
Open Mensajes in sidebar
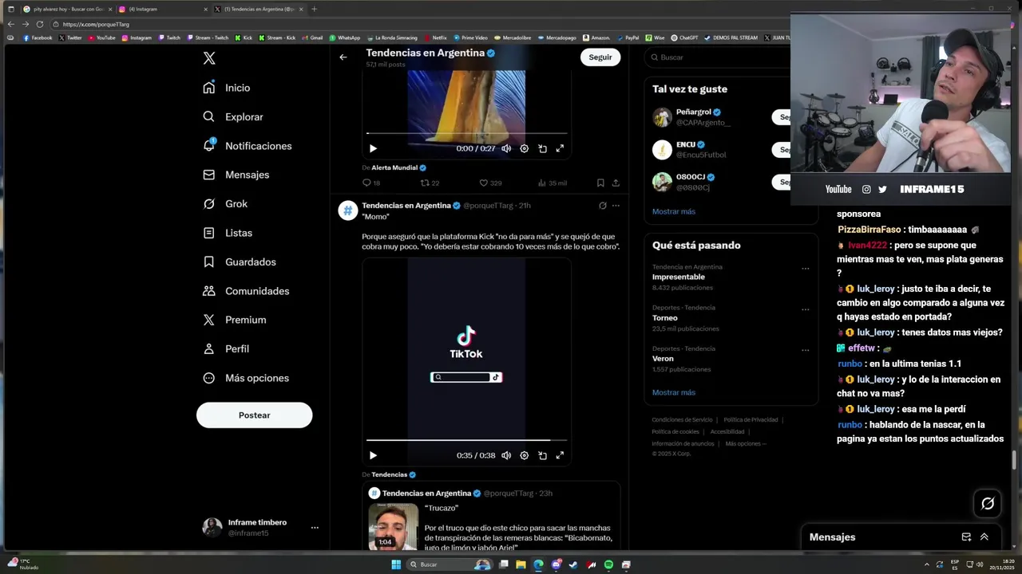coord(236,175)
